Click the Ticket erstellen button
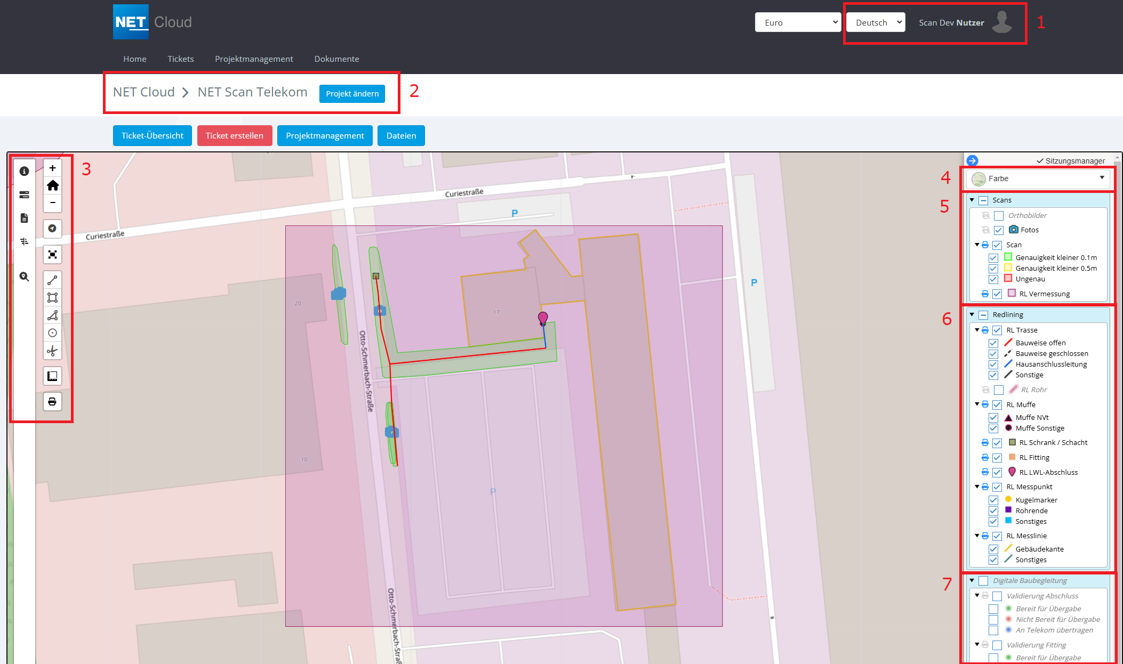1123x664 pixels. click(234, 135)
